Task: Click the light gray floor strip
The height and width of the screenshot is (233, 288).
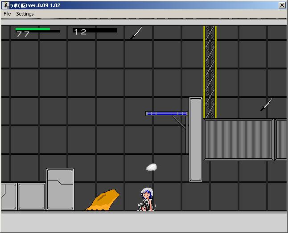Action: point(144,220)
